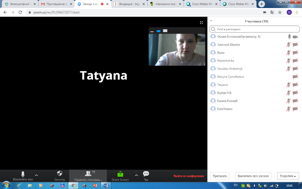This screenshot has height=189, width=302.
Task: Collapse the participants panel with the chevron
Action: pos(211,21)
